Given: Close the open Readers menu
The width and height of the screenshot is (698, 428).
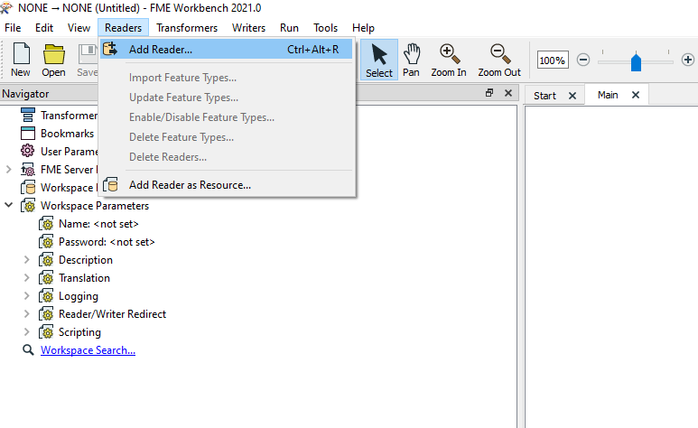Looking at the screenshot, I should click(x=124, y=28).
